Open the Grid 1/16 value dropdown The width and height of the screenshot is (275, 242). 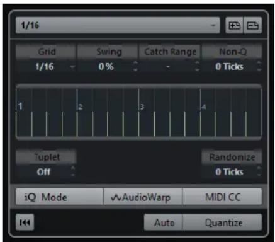46,67
